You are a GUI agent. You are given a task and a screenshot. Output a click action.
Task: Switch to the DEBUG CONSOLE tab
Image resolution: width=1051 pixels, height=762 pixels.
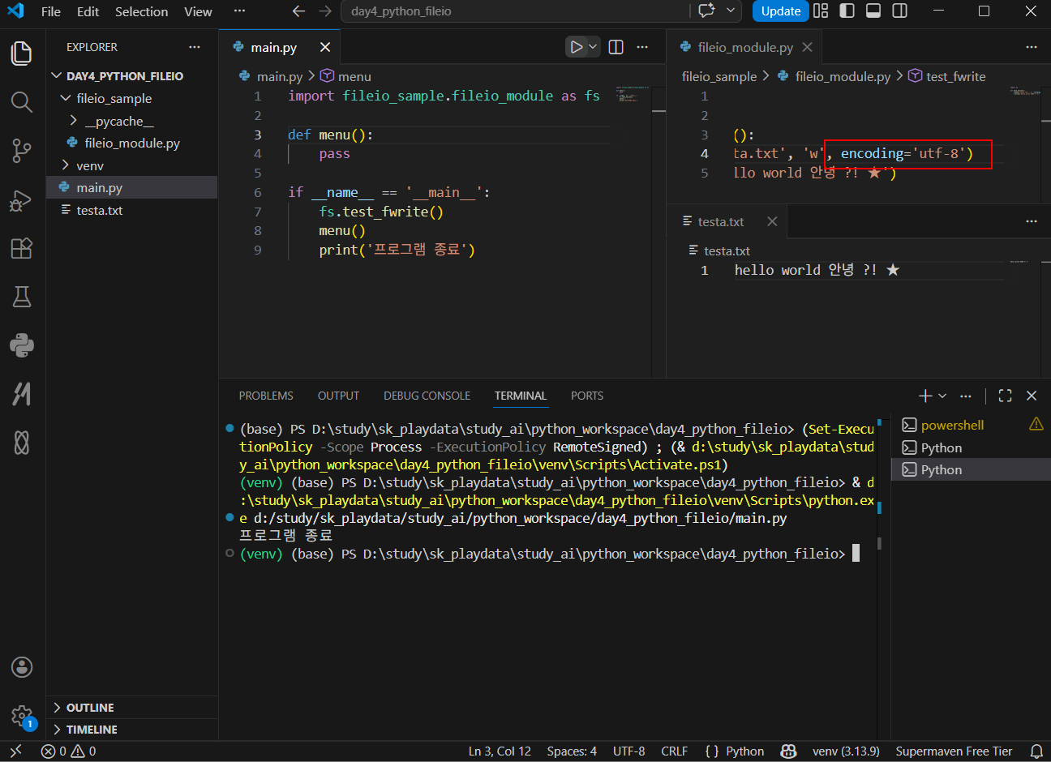point(427,396)
